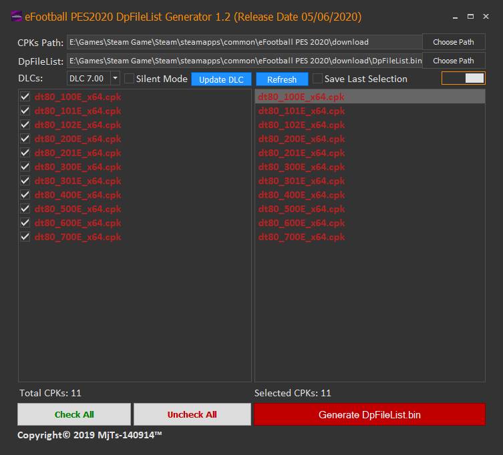503x455 pixels.
Task: Click the Update DLC button
Action: click(x=221, y=79)
